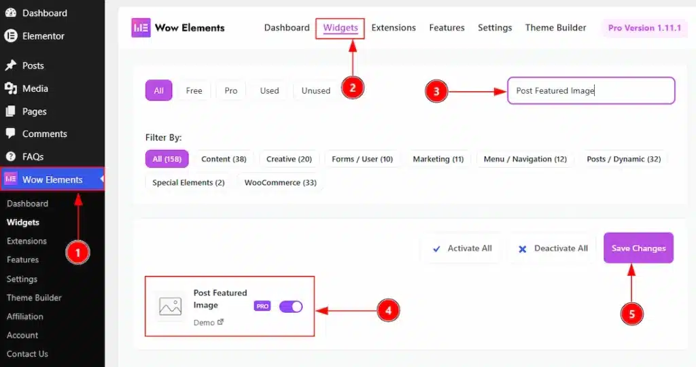Select the All (158) category filter
This screenshot has width=696, height=367.
(x=167, y=159)
